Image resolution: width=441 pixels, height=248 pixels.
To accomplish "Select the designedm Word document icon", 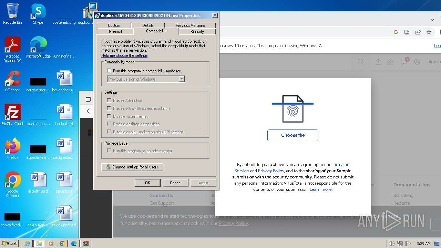I will pos(64,149).
